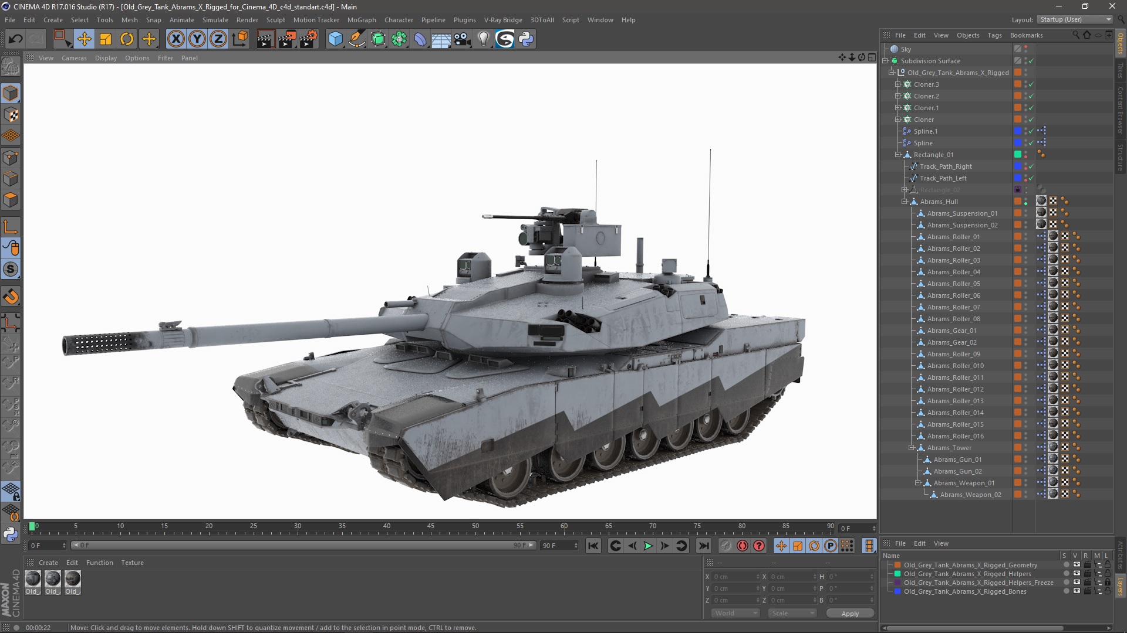1127x633 pixels.
Task: Toggle visibility of Geometry layer
Action: pos(1077,565)
